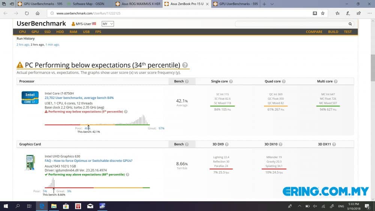Toggle reading view icon in address bar
Screen dimensions: 375x211
(x=315, y=13)
